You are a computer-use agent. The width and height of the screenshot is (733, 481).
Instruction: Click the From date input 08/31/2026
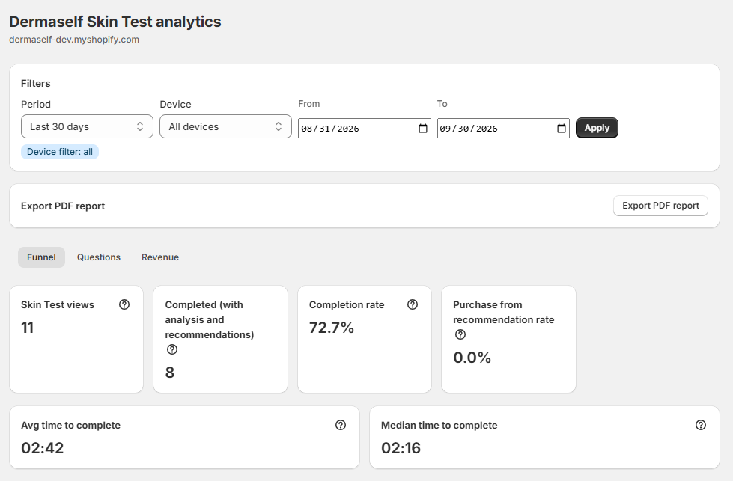365,129
